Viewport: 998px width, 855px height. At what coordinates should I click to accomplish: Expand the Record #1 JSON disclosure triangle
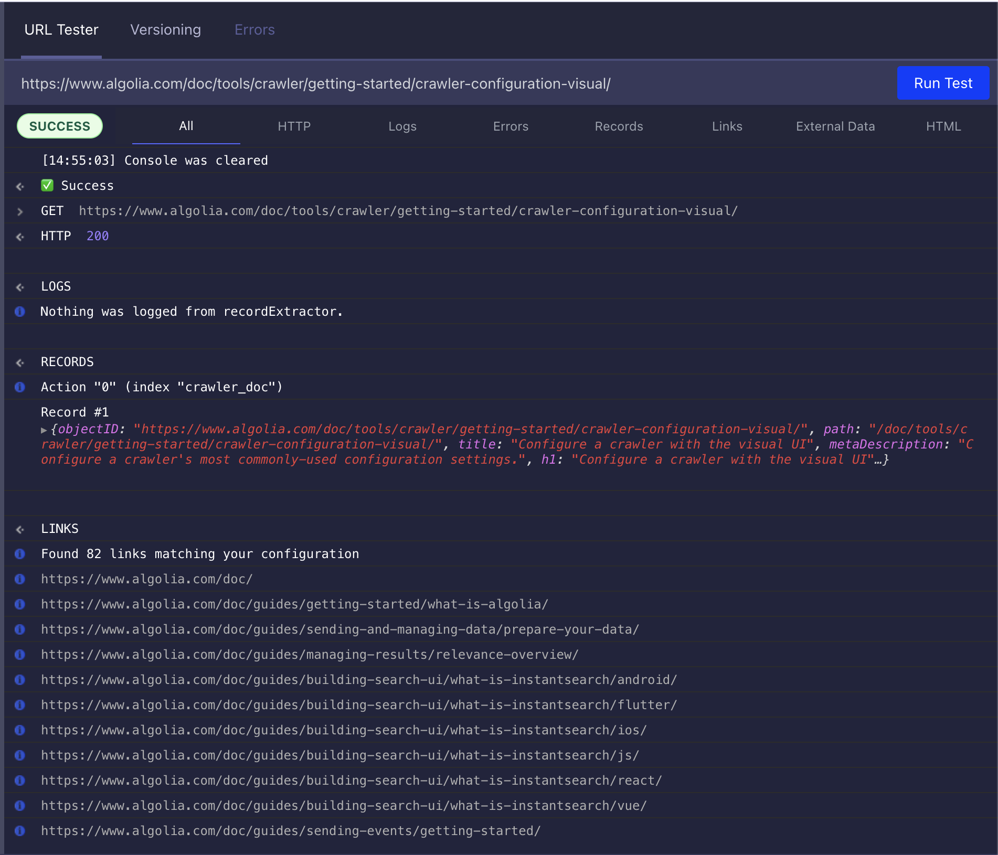(x=44, y=429)
